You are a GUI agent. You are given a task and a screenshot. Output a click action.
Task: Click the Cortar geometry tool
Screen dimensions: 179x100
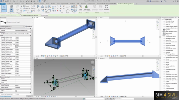click(x=26, y=8)
